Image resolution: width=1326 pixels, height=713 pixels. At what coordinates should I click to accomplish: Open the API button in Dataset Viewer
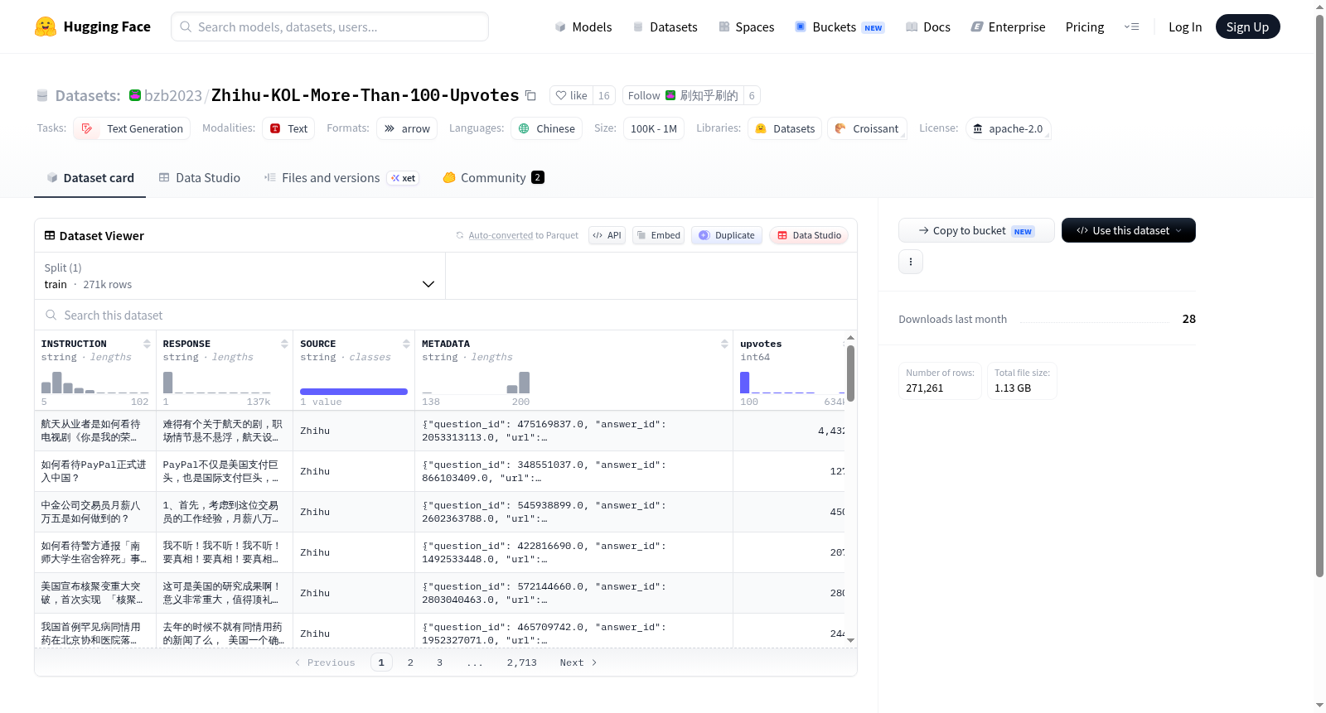tap(607, 235)
